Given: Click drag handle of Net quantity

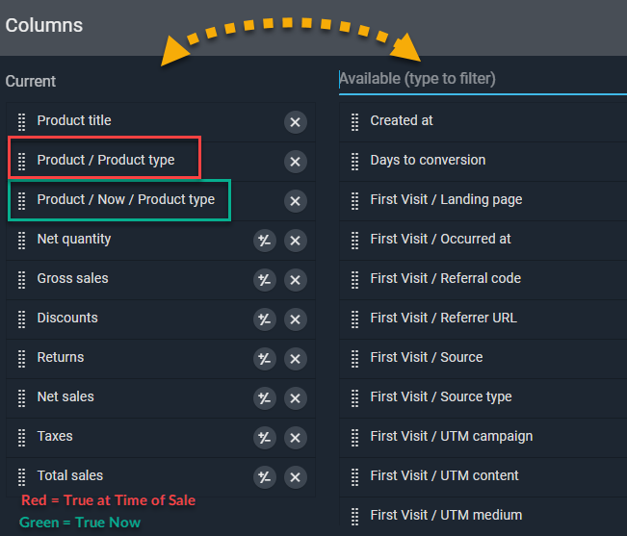Looking at the screenshot, I should [22, 240].
